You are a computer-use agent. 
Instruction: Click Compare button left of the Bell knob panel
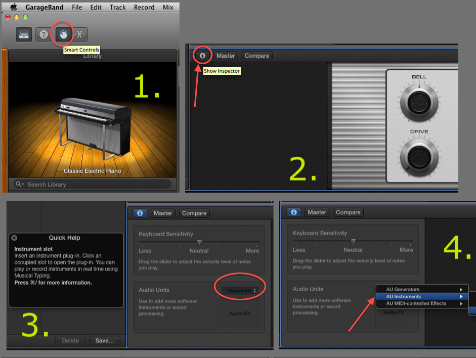tap(257, 56)
